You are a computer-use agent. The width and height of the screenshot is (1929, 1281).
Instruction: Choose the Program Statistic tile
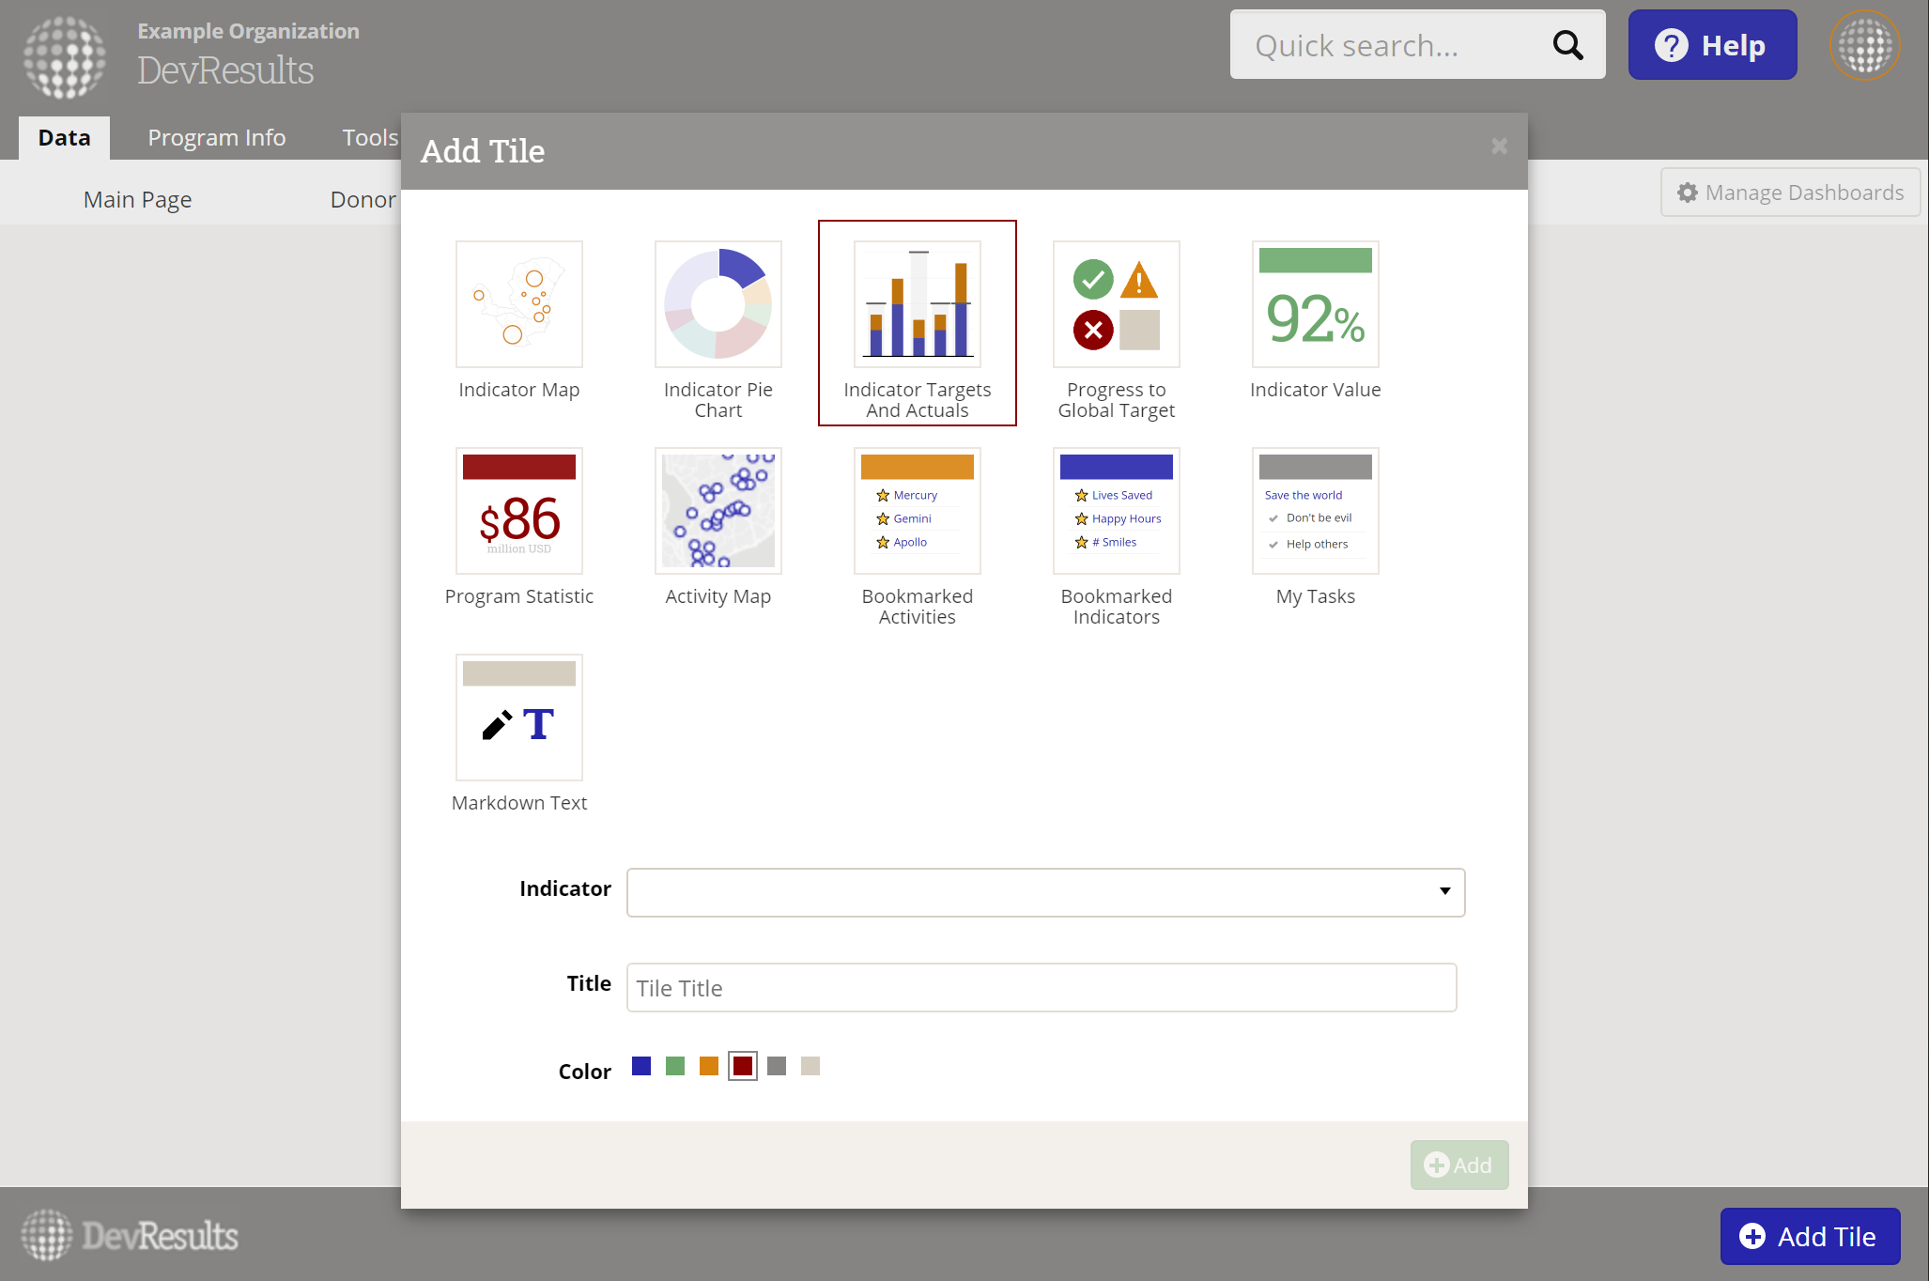pyautogui.click(x=518, y=511)
